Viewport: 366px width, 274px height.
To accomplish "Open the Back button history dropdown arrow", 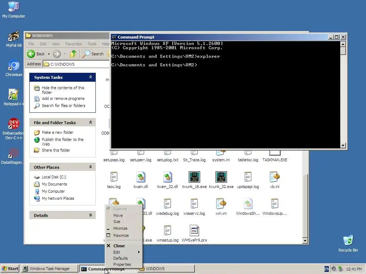I will coord(49,54).
